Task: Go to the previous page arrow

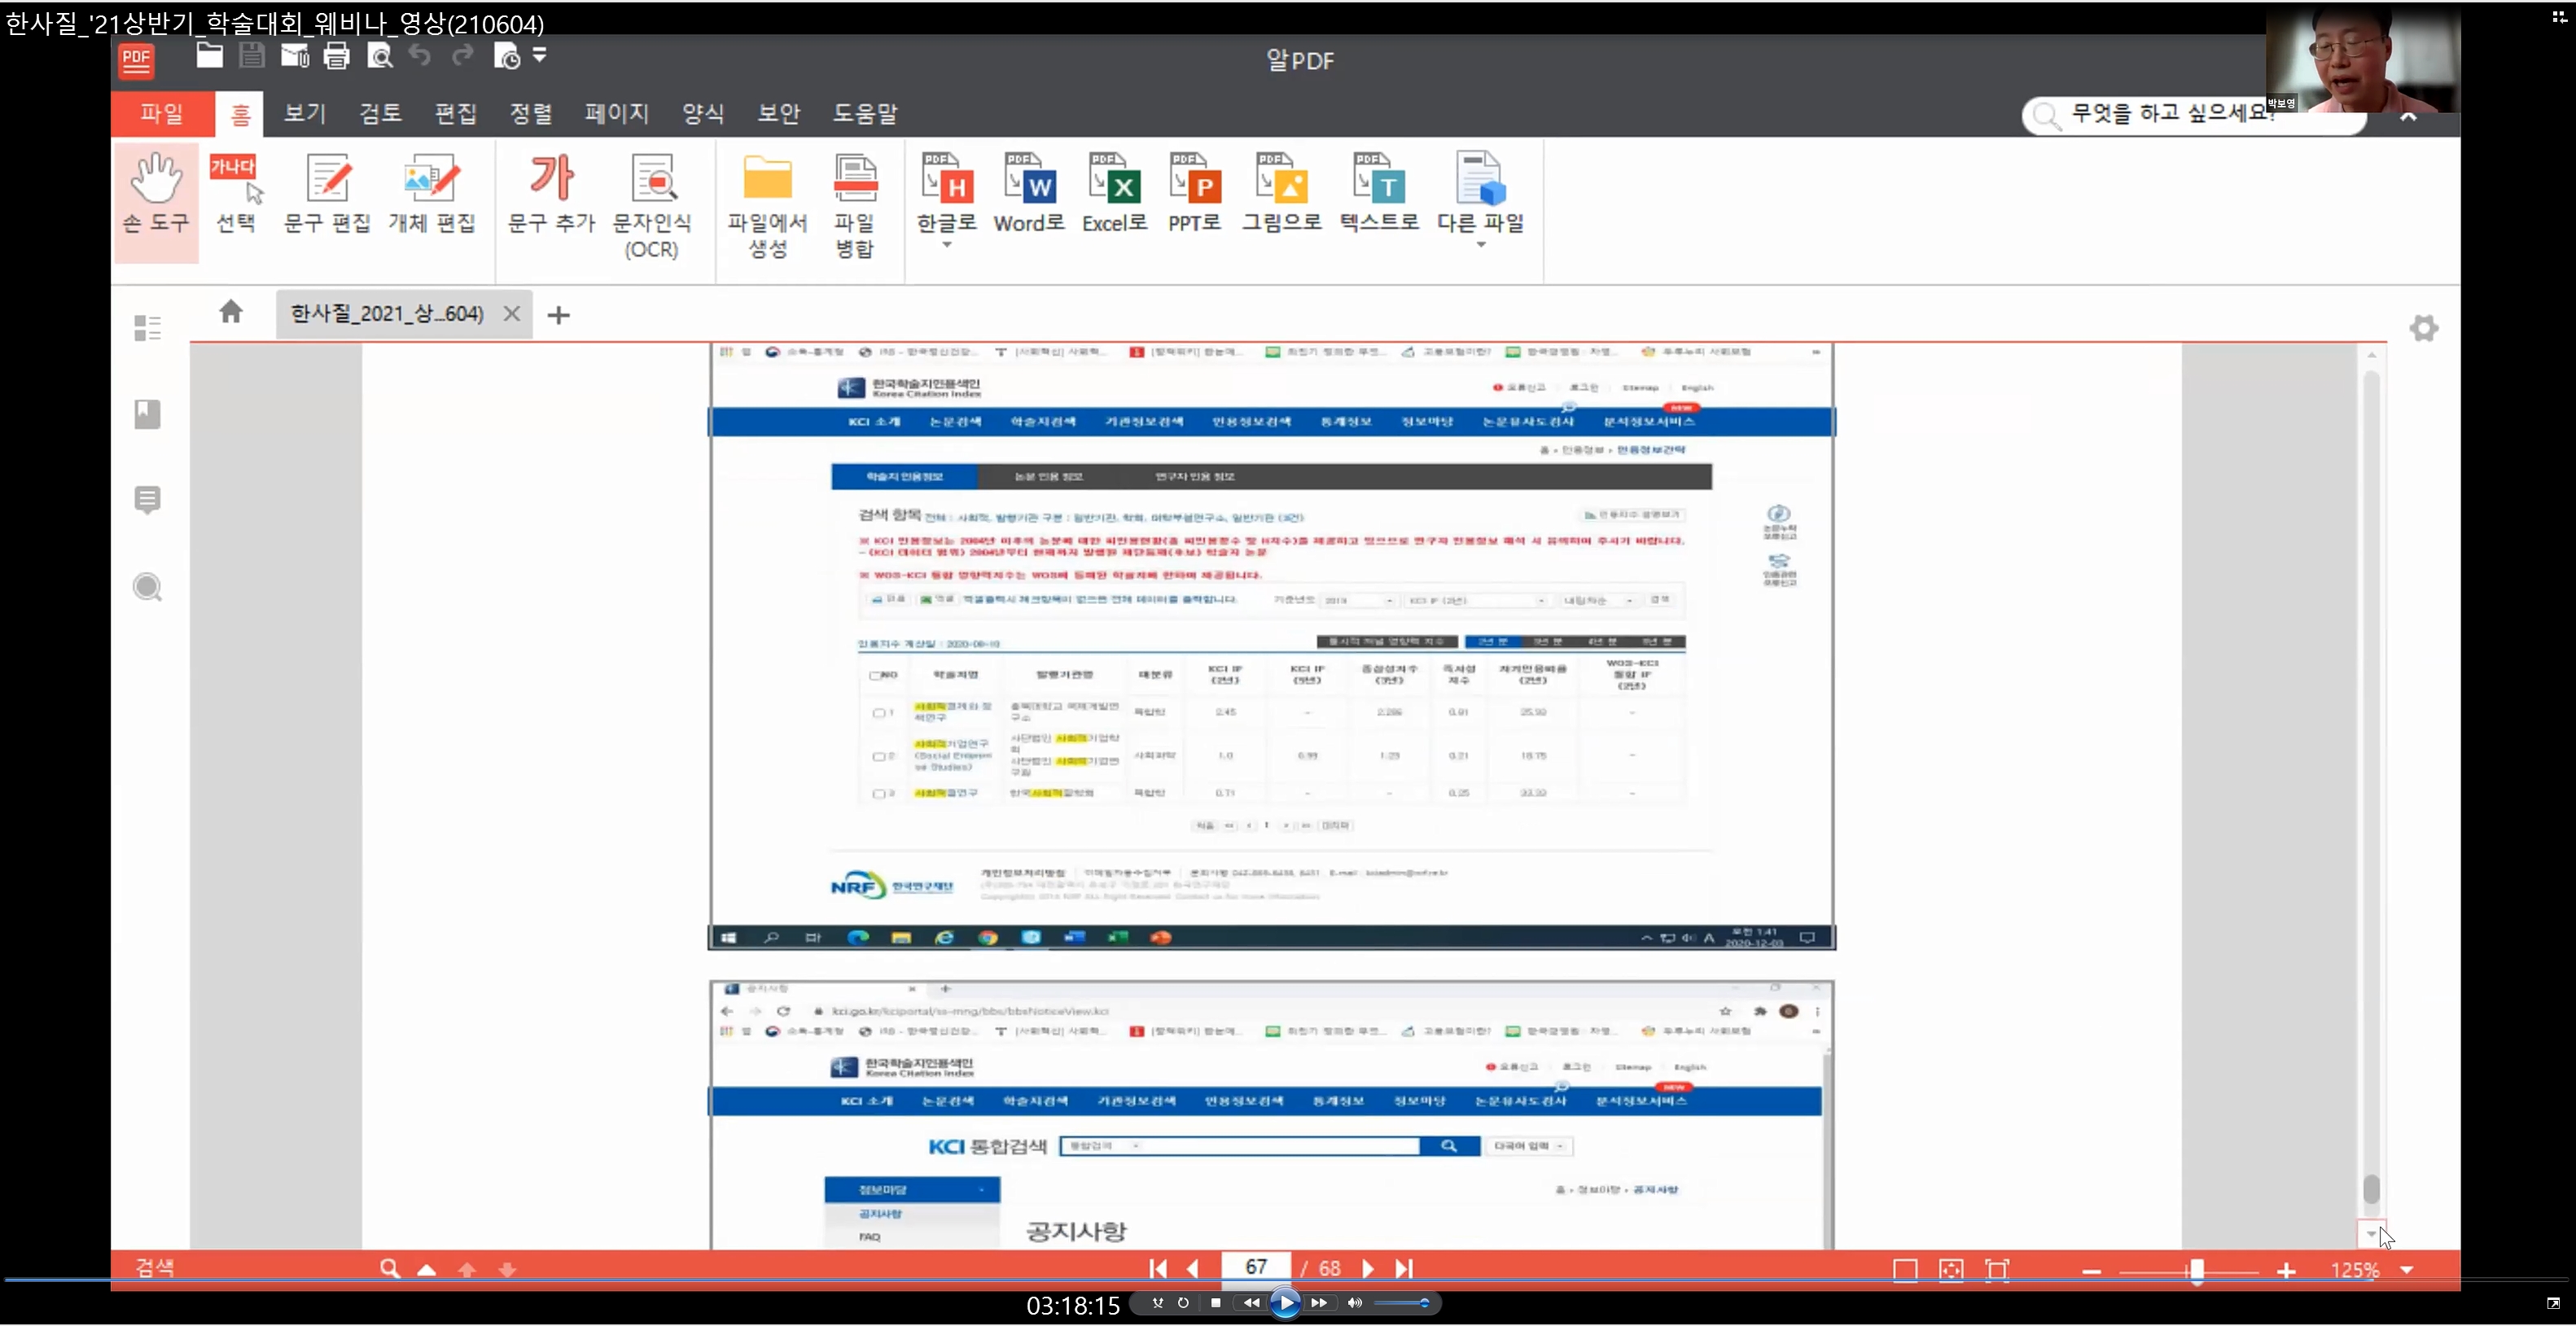Action: [1193, 1268]
